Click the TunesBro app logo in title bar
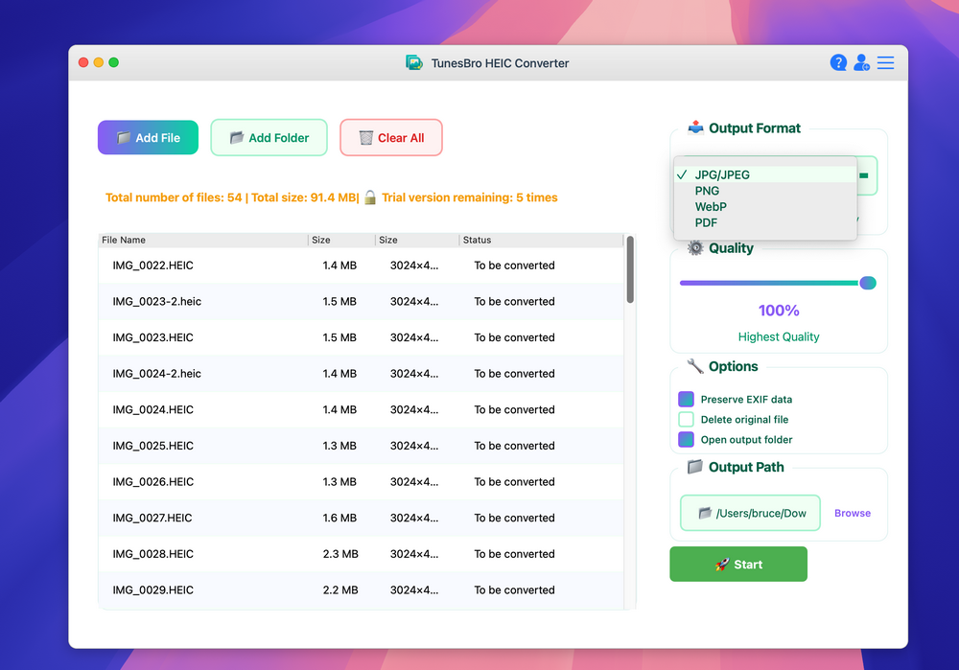This screenshot has height=670, width=959. click(414, 63)
